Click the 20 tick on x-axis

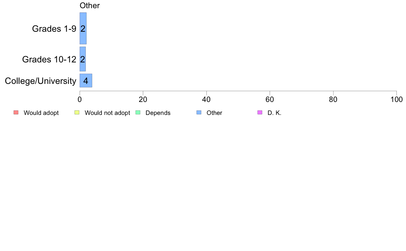(143, 100)
